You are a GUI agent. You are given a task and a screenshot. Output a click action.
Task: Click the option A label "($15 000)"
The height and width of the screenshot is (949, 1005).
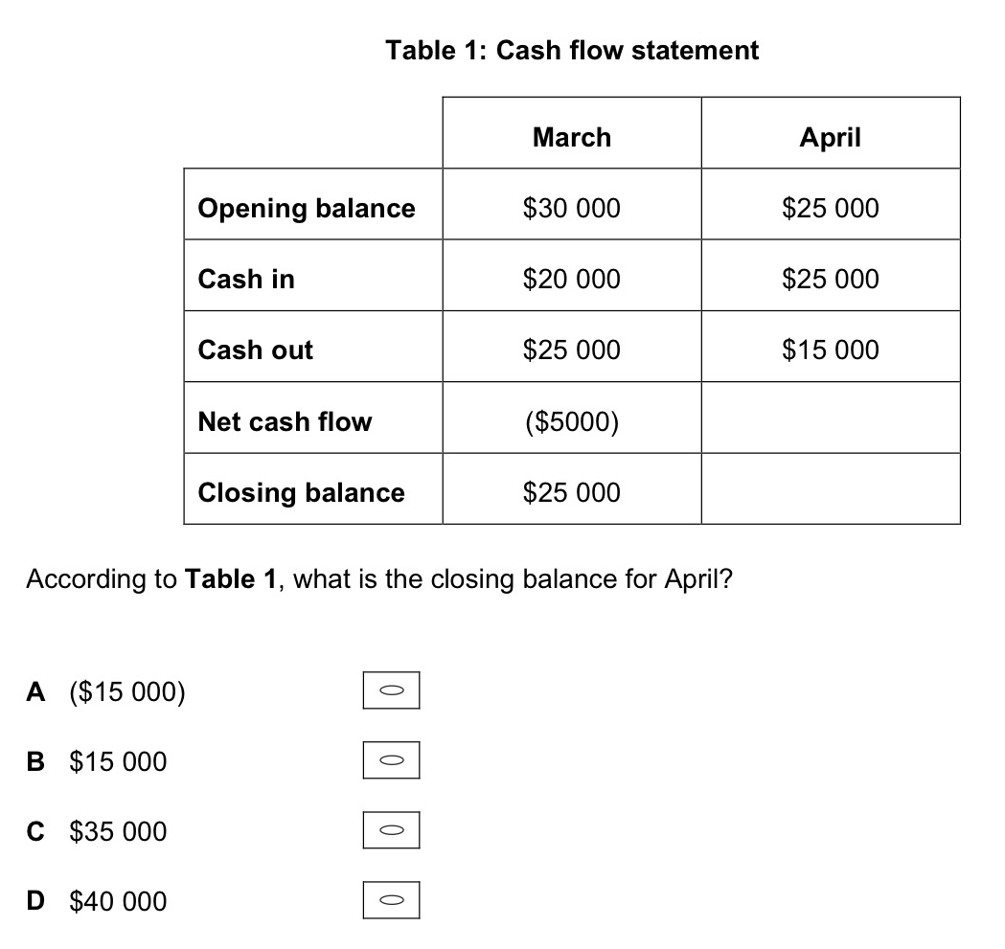pyautogui.click(x=127, y=690)
